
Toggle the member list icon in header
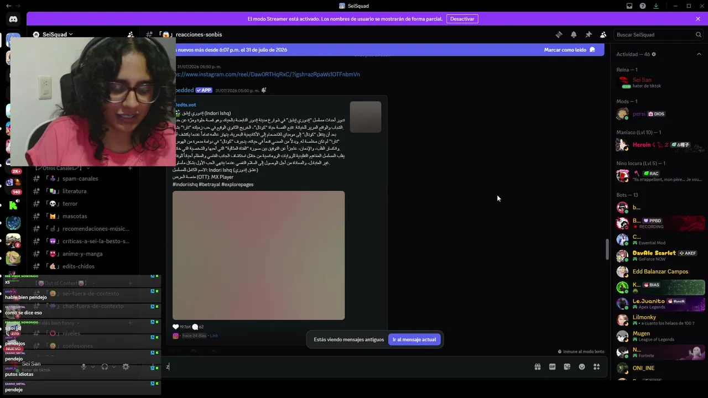[x=603, y=34]
